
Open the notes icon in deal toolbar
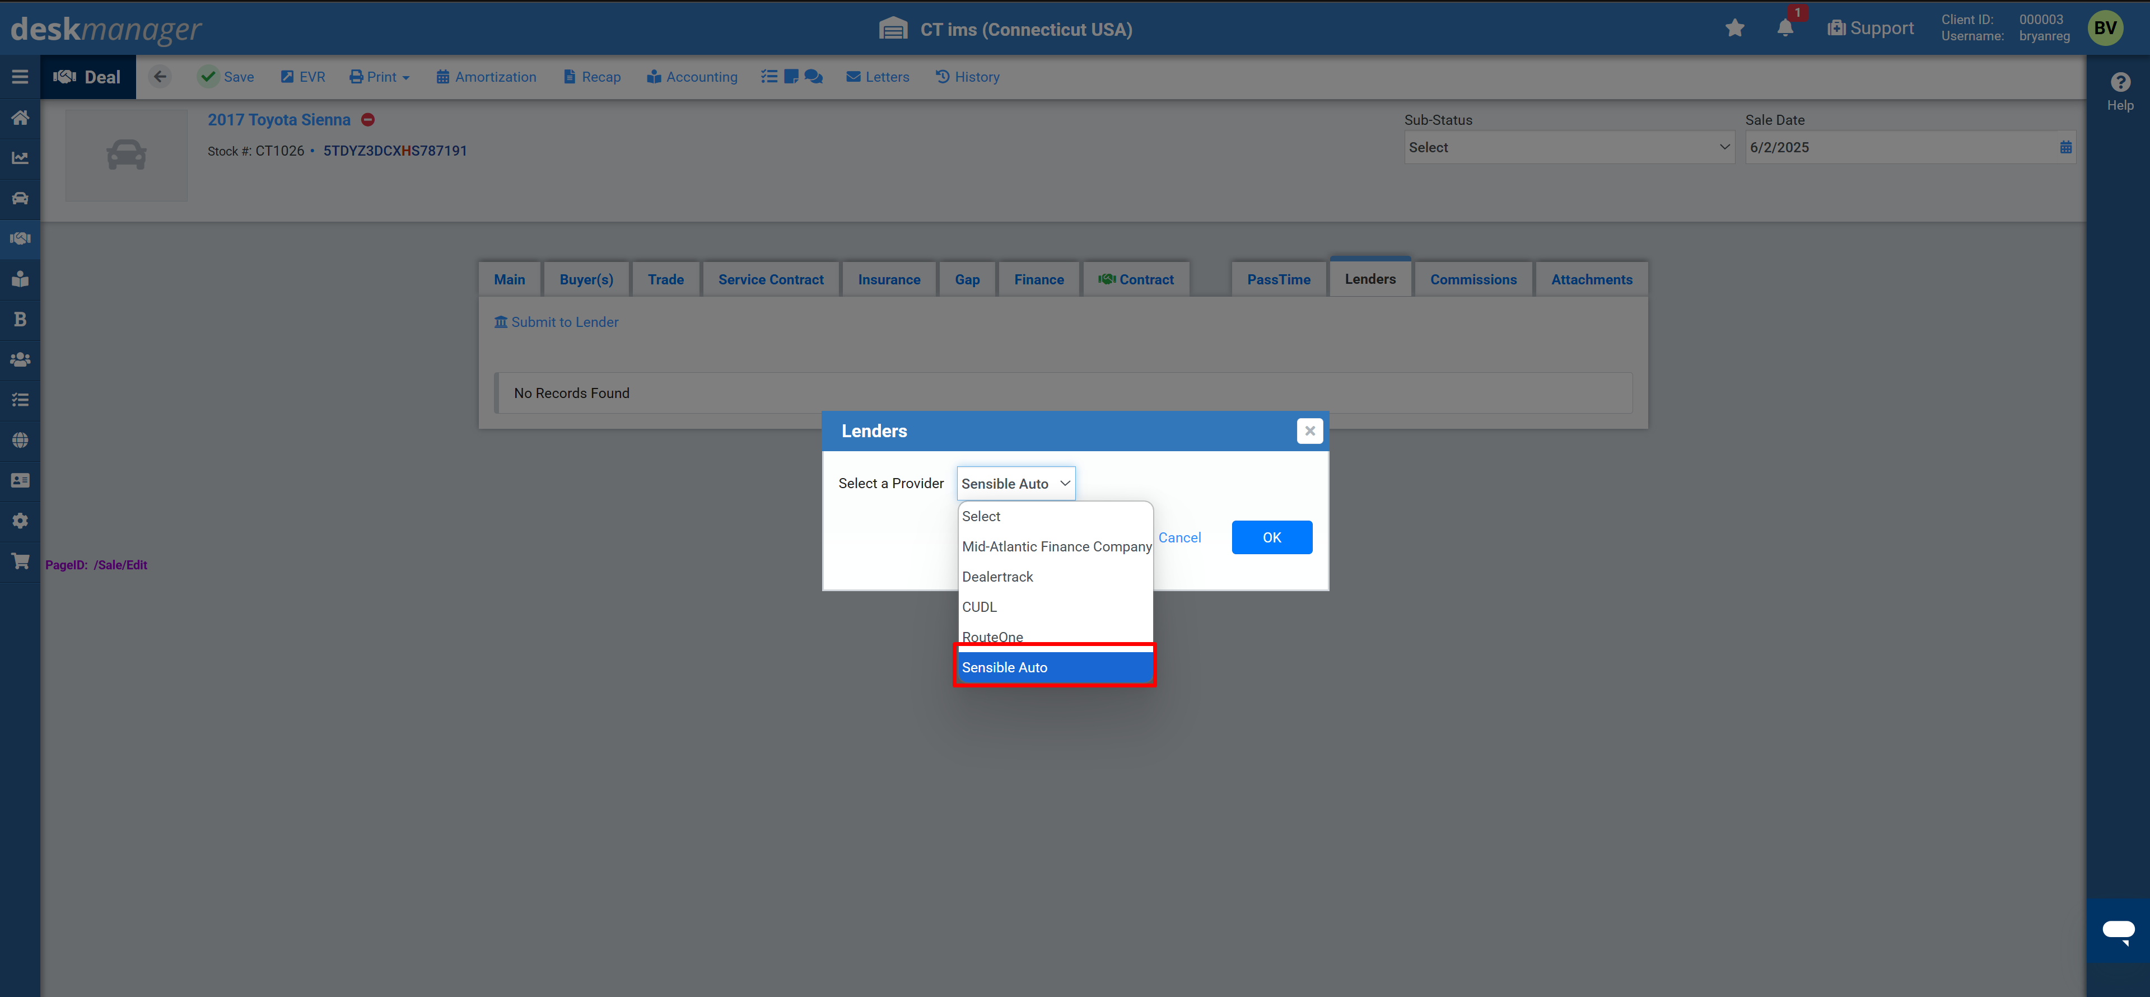pyautogui.click(x=791, y=77)
